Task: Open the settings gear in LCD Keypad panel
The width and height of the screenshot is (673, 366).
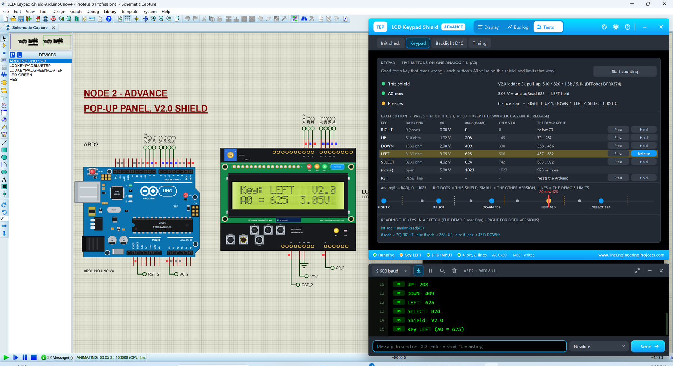Action: (616, 27)
